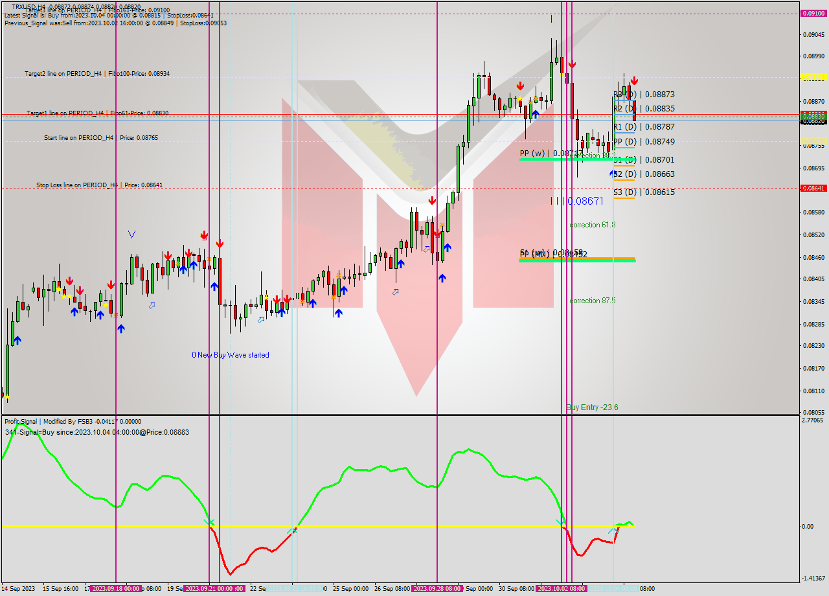829x596 pixels.
Task: Click the 'Buy Entry -23.6' label
Action: click(x=593, y=407)
